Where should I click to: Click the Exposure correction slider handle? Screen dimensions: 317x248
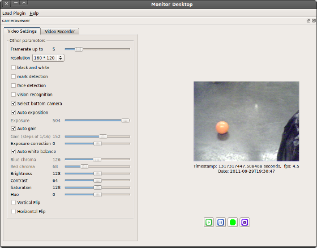tap(97, 143)
